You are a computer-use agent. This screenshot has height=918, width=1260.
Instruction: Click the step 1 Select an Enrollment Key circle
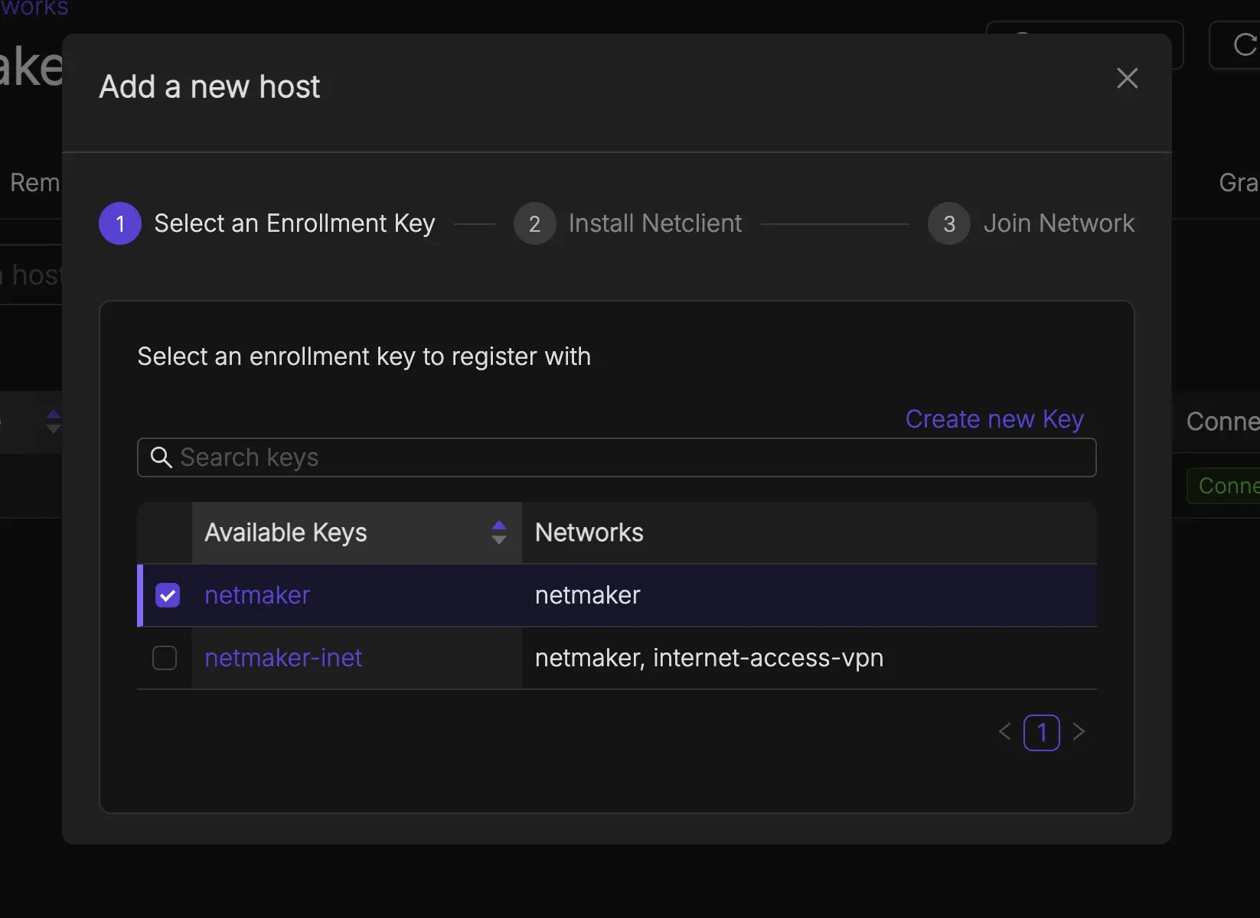pos(120,223)
